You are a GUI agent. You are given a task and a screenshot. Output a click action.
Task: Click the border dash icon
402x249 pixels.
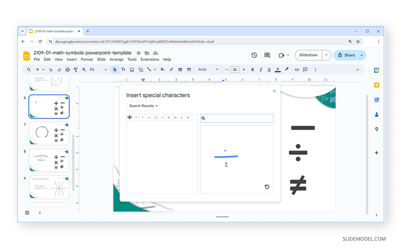pos(189,70)
